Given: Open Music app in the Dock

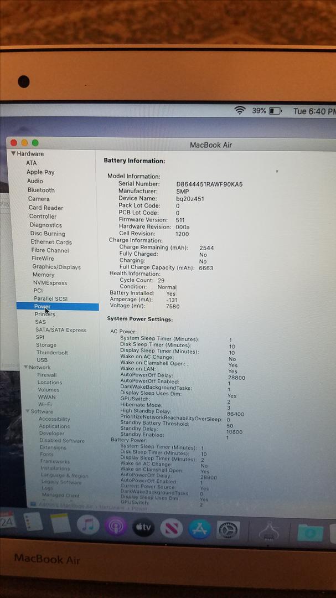Looking at the screenshot, I should tap(88, 525).
